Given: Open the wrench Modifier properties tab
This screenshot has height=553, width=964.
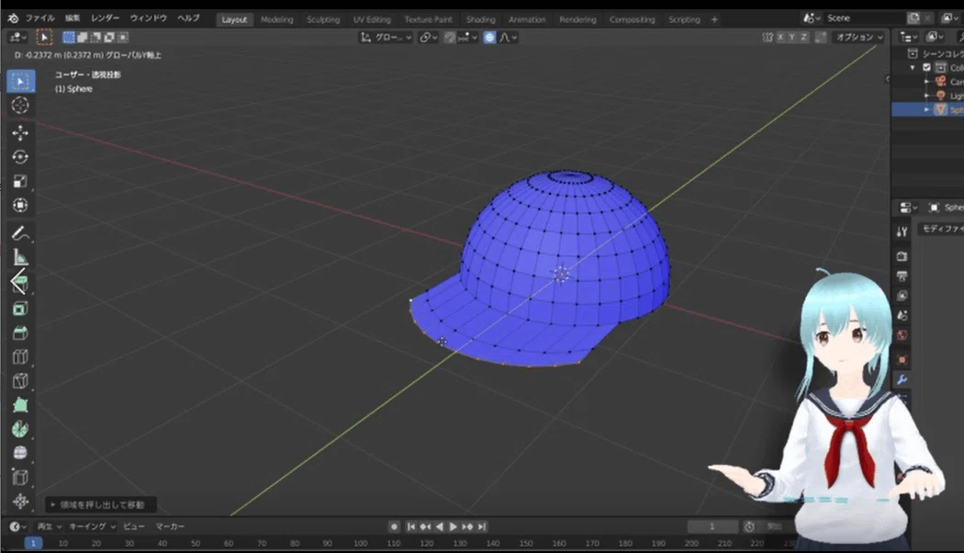Looking at the screenshot, I should 902,379.
